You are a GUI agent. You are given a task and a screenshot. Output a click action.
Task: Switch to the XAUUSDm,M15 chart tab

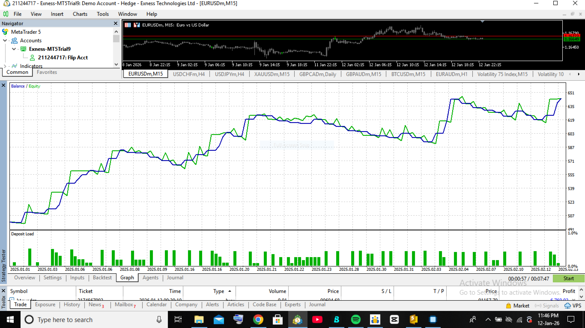click(272, 74)
